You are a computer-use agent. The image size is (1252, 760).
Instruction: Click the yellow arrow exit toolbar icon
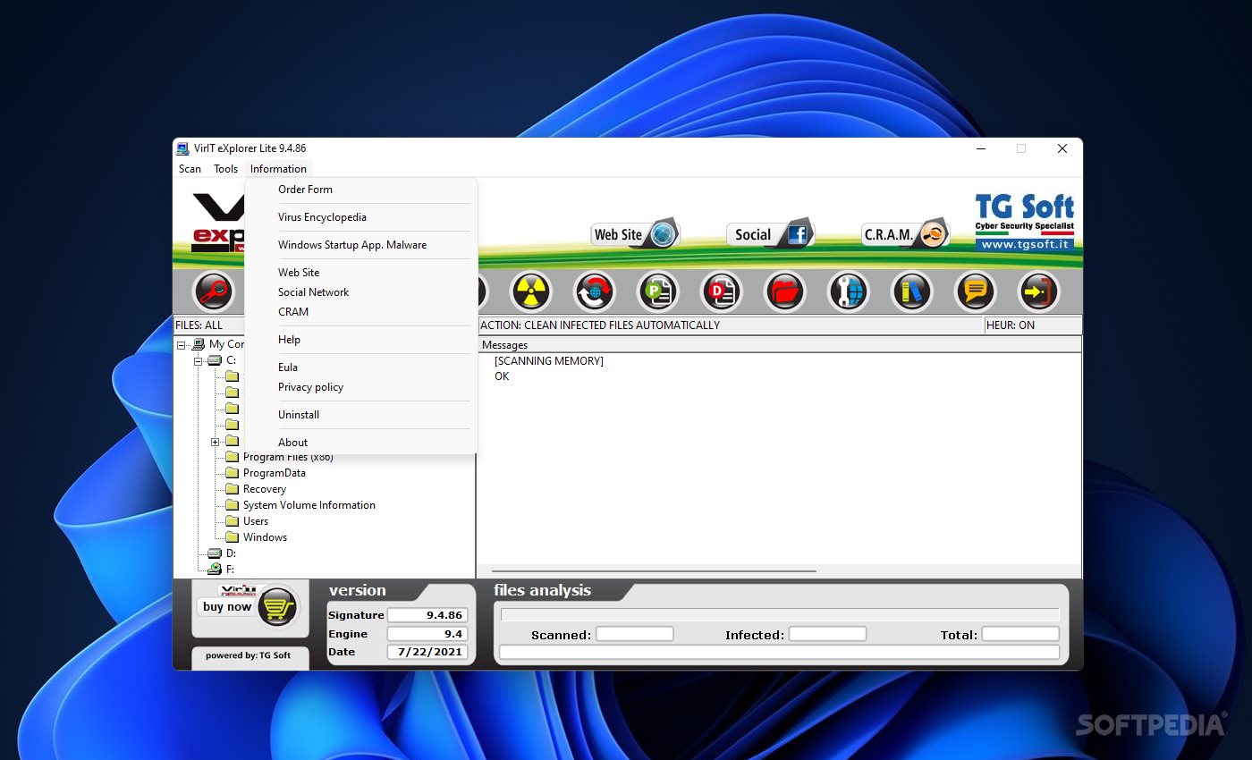(1039, 291)
